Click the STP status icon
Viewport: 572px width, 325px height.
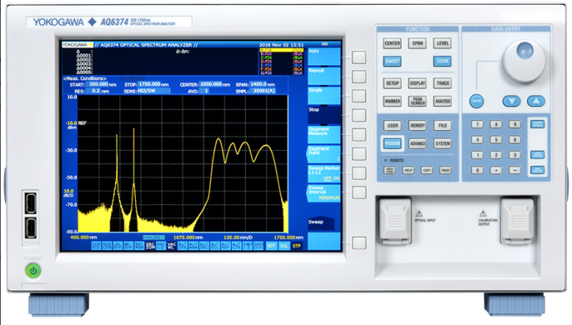point(296,246)
